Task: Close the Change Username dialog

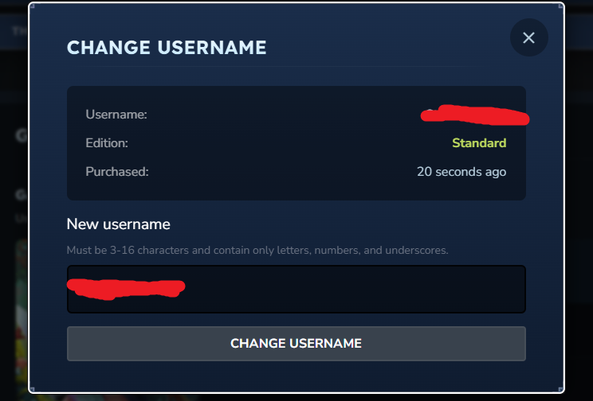Action: click(x=528, y=37)
